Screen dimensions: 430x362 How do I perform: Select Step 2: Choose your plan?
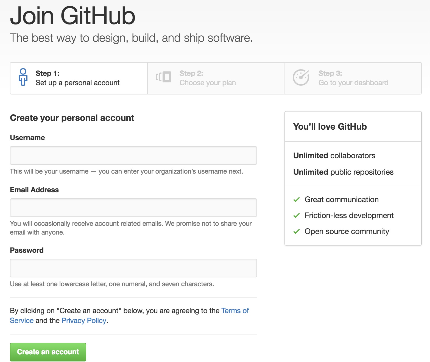click(x=216, y=78)
